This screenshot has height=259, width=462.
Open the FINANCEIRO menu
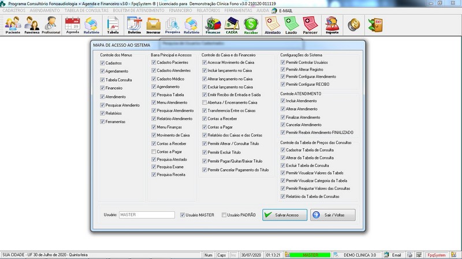(180, 10)
